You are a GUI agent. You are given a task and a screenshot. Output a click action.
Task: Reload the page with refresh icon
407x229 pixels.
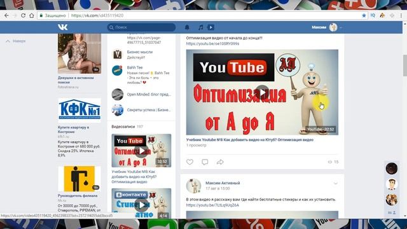click(x=23, y=15)
